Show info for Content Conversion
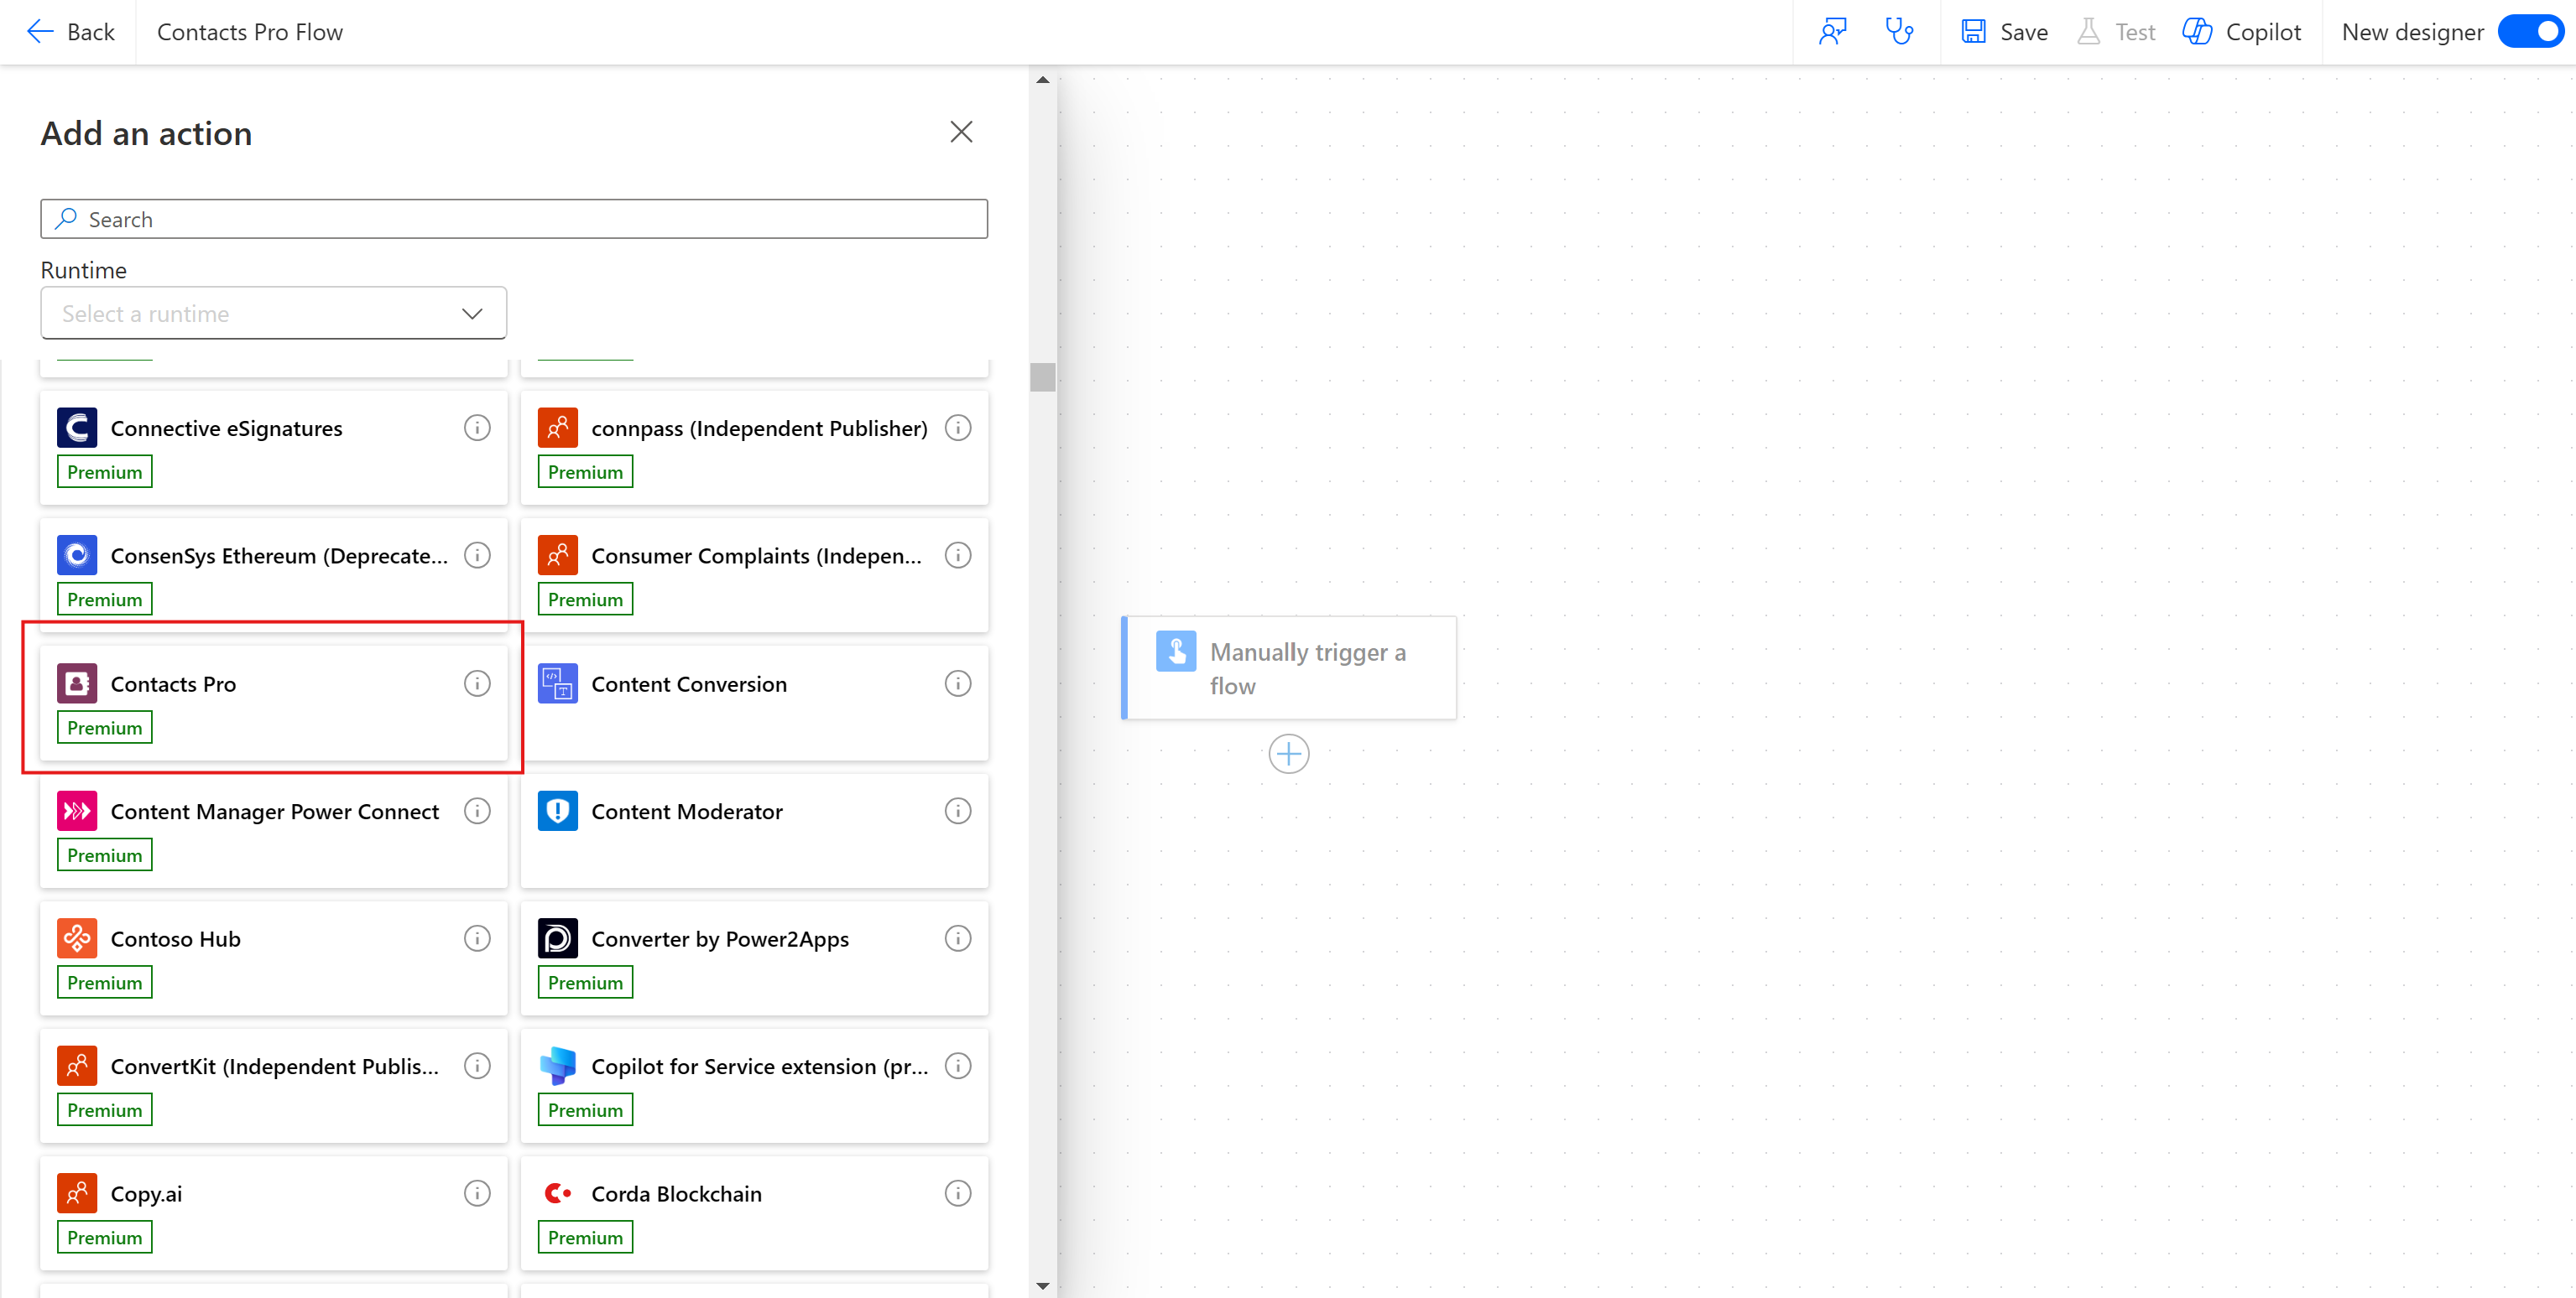Screen dimensions: 2576x1298 958,683
